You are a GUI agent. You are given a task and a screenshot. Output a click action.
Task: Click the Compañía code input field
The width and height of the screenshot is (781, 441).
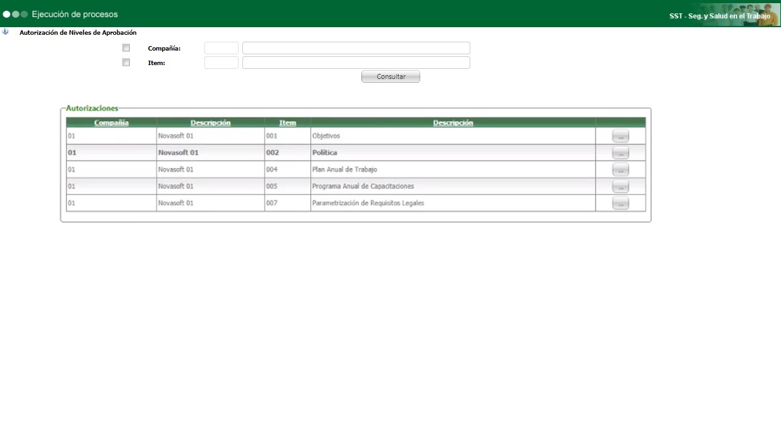tap(222, 48)
